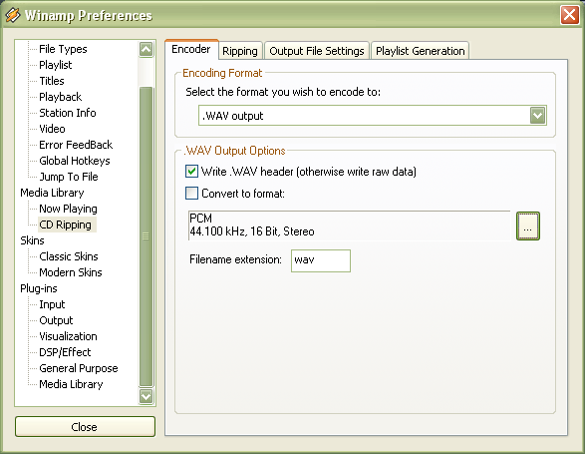Image resolution: width=585 pixels, height=454 pixels.
Task: Select Media Library under Plug-ins
Action: point(71,384)
